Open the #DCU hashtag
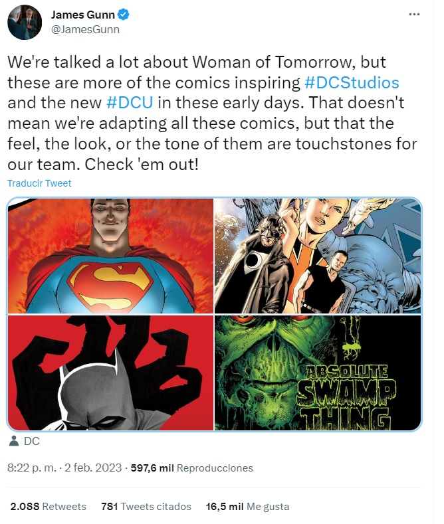This screenshot has width=444, height=524. point(130,102)
